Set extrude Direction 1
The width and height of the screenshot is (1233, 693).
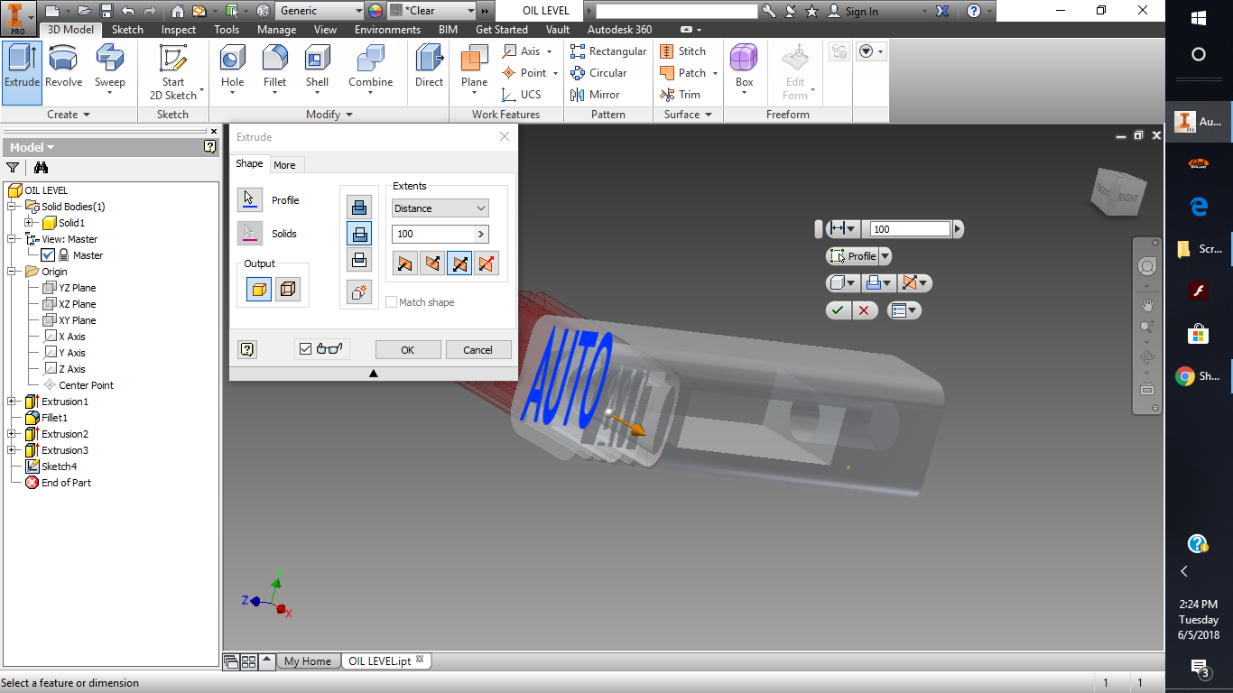click(405, 263)
